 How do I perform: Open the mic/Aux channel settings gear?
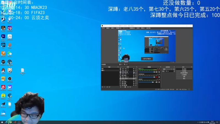pyautogui.click(x=159, y=72)
